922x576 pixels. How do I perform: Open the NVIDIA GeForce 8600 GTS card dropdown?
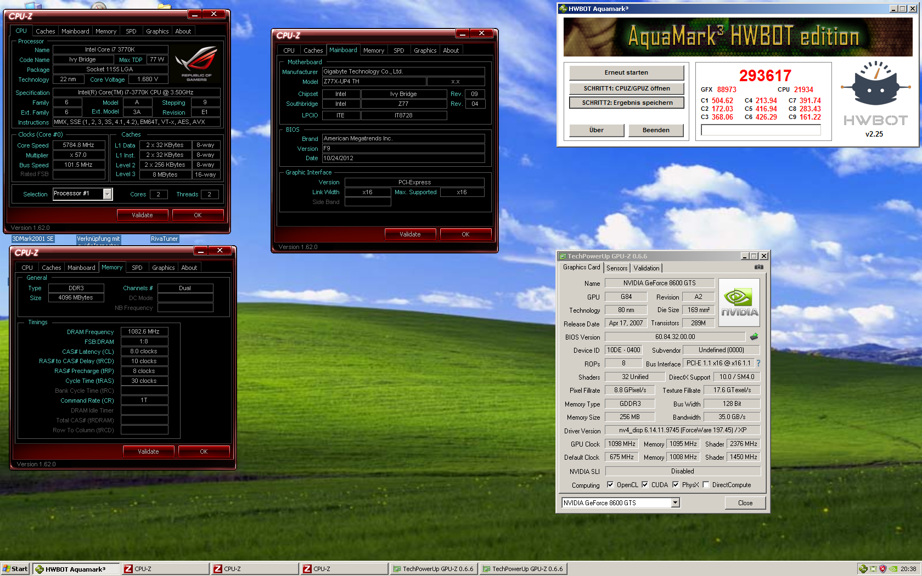pos(676,502)
